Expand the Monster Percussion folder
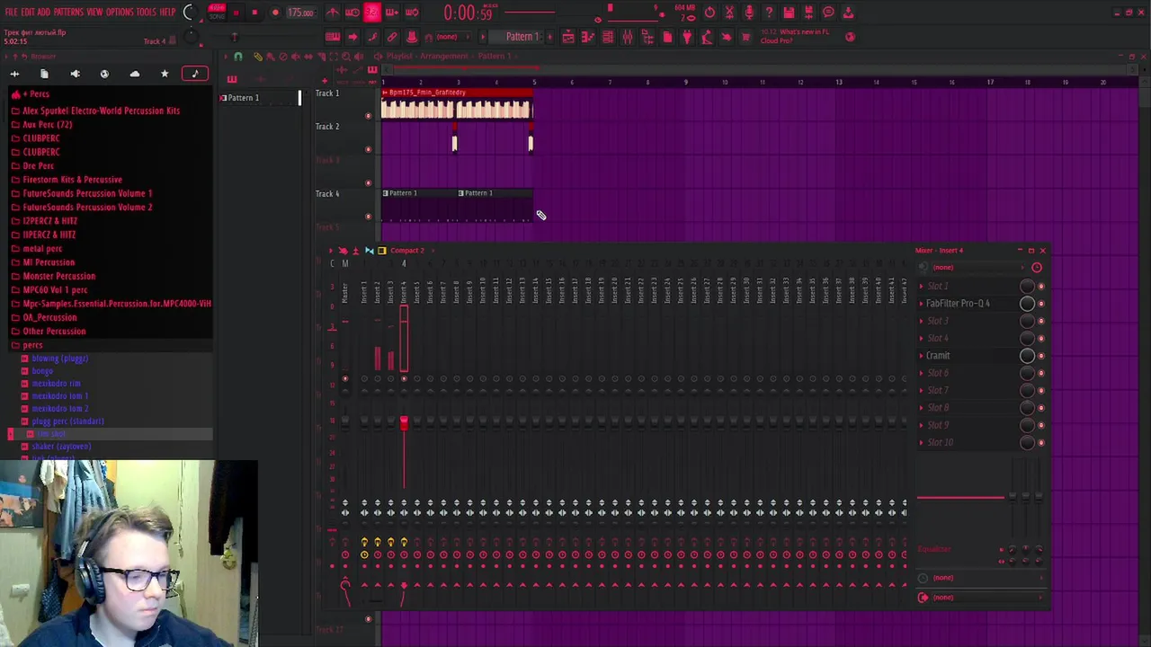The image size is (1151, 647). (x=58, y=276)
